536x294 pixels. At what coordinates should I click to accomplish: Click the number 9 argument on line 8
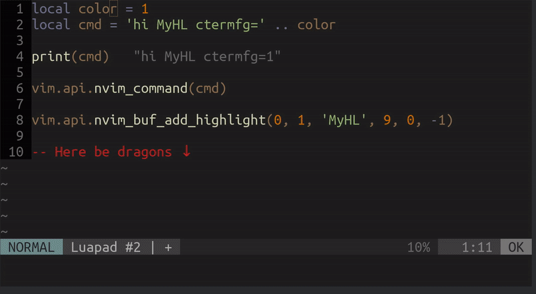coord(387,120)
